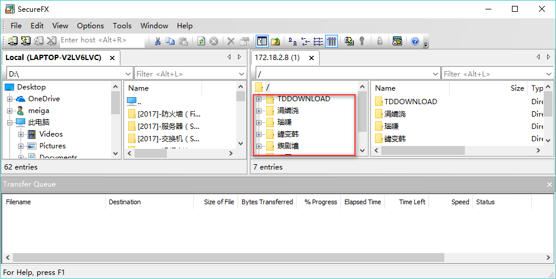This screenshot has height=279, width=556.
Task: Open the local Filter dropdown arrow
Action: click(x=242, y=74)
